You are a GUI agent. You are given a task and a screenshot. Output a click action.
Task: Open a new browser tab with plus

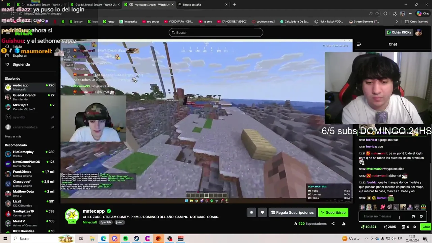point(234,5)
